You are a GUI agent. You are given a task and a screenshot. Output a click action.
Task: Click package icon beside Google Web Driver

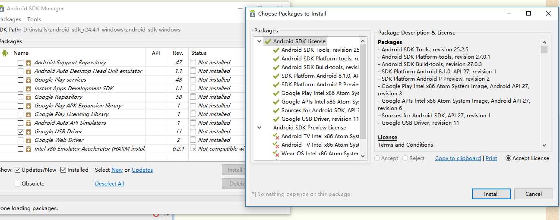(x=28, y=140)
